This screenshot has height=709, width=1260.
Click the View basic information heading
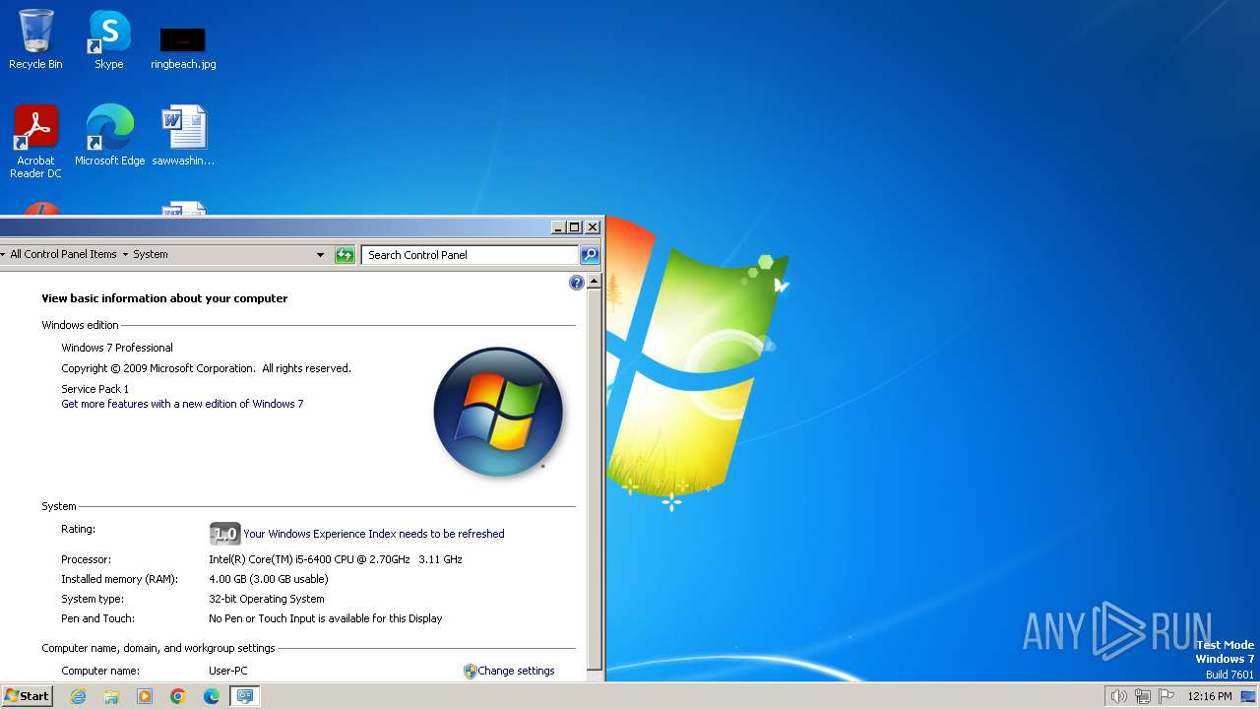[164, 298]
